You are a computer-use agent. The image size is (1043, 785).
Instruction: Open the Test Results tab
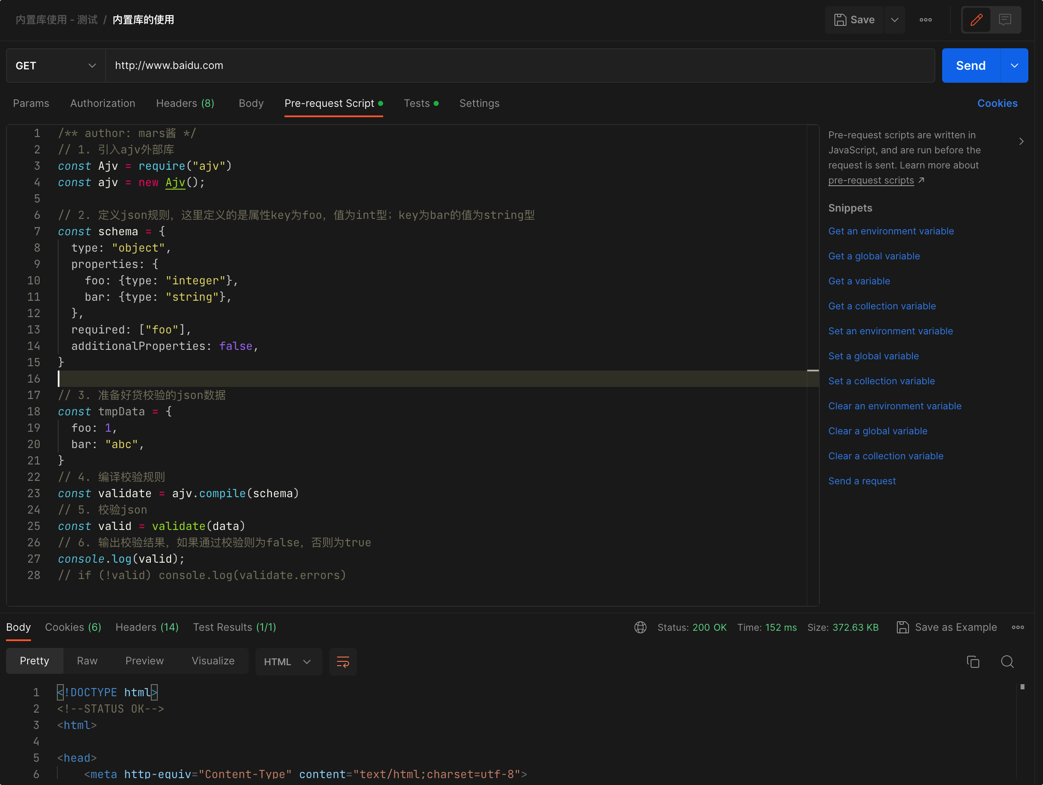coord(234,627)
